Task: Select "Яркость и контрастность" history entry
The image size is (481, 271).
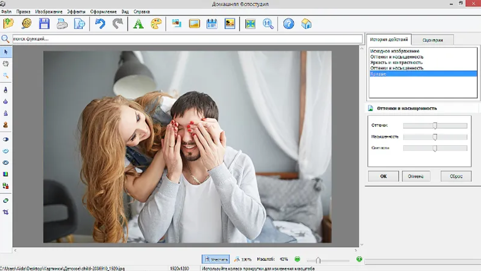Action: tap(396, 62)
